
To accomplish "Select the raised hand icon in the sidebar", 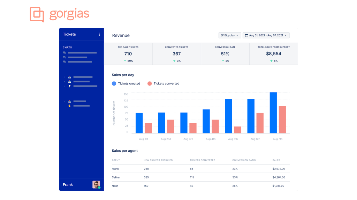I will pos(70,106).
